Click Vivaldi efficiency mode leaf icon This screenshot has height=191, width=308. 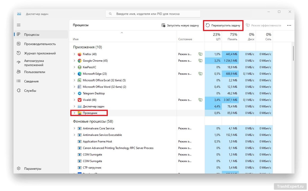point(200,100)
